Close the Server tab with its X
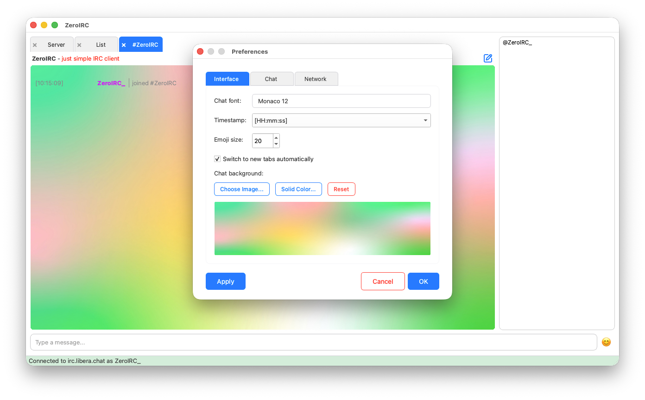 click(x=35, y=45)
